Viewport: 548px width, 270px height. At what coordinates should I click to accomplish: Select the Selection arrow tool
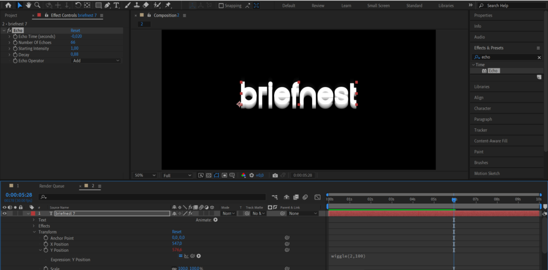[x=20, y=5]
